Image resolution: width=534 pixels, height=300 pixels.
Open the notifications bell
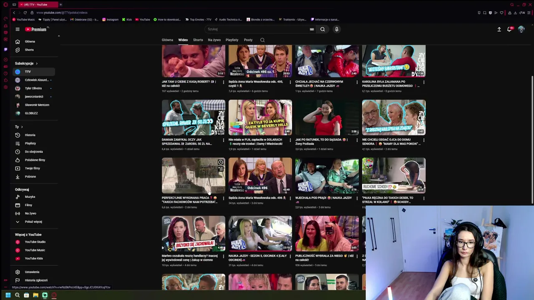pos(509,29)
